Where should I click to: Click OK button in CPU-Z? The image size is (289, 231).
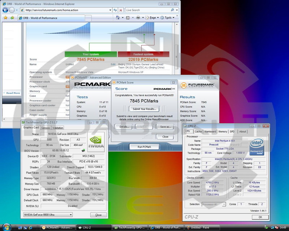tap(260, 217)
